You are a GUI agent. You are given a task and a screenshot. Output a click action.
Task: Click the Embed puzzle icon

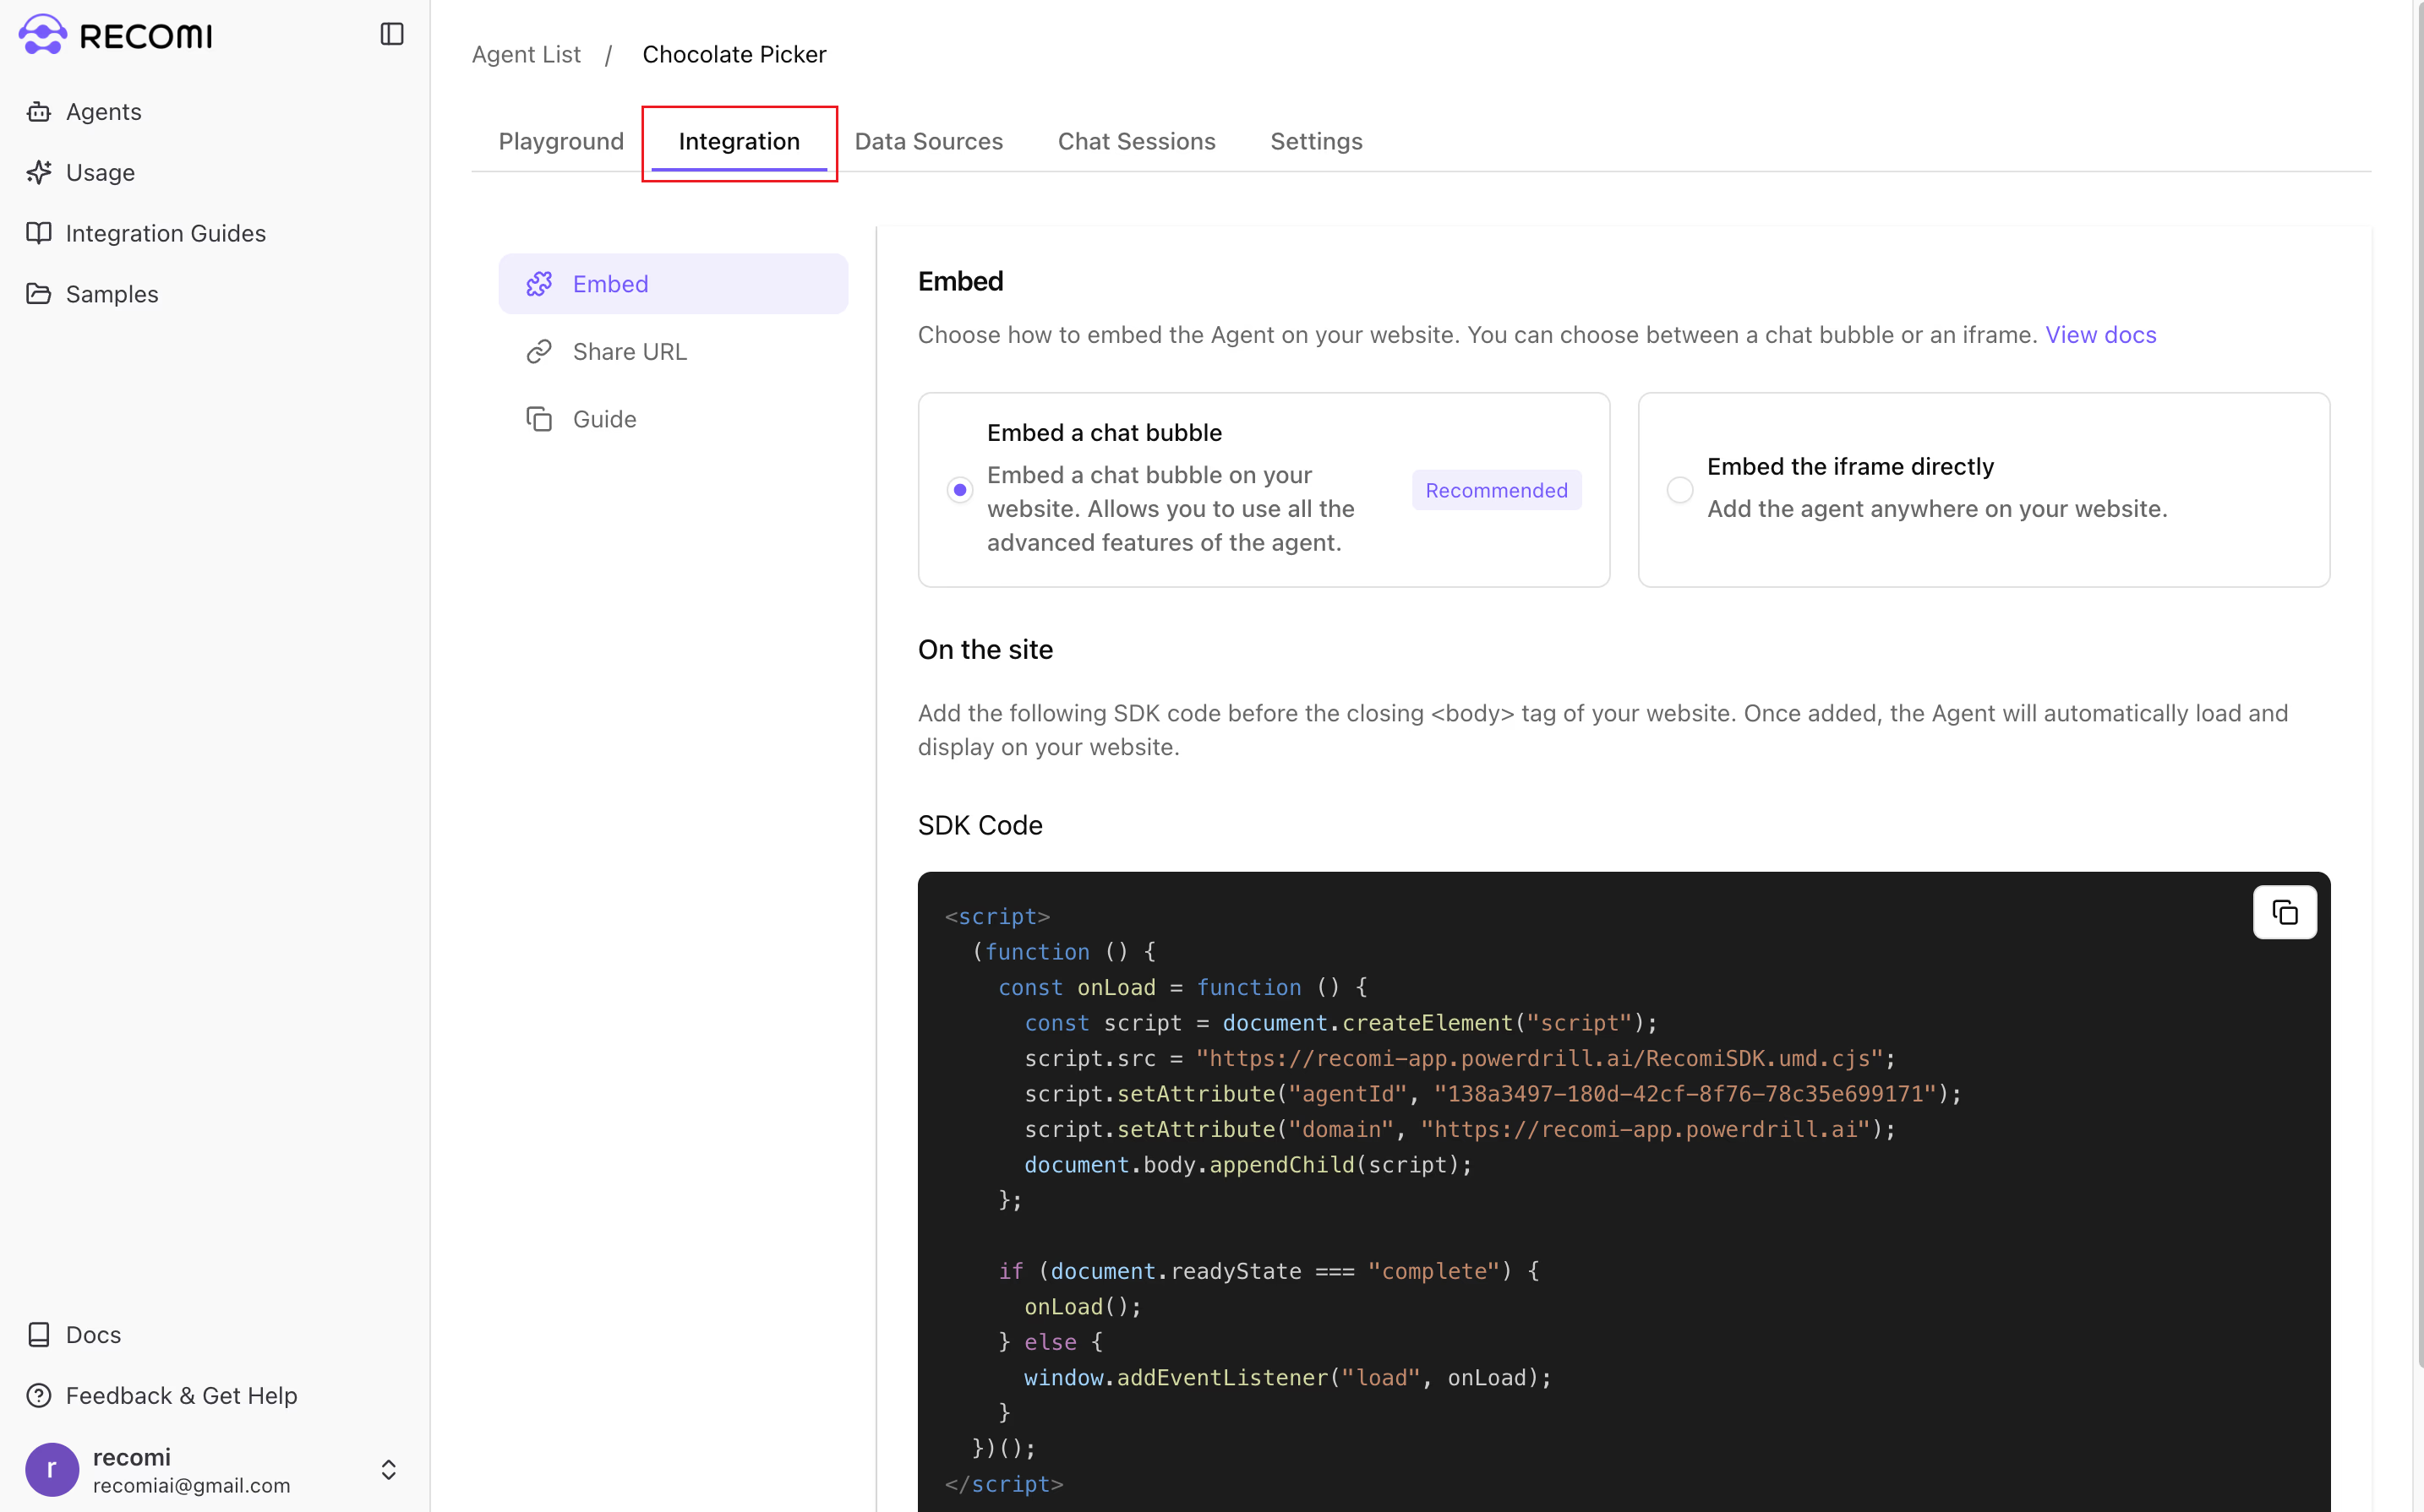(x=539, y=284)
